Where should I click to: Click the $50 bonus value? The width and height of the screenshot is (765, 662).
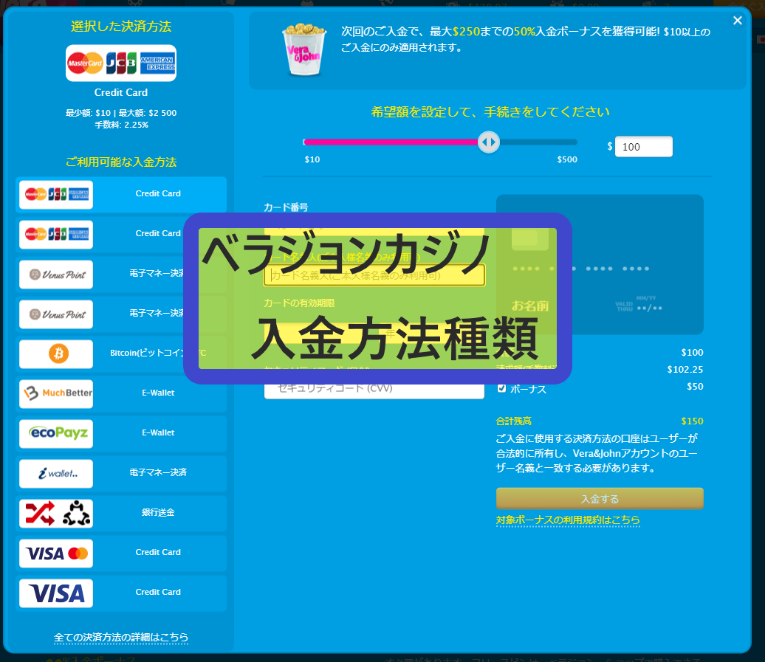695,387
